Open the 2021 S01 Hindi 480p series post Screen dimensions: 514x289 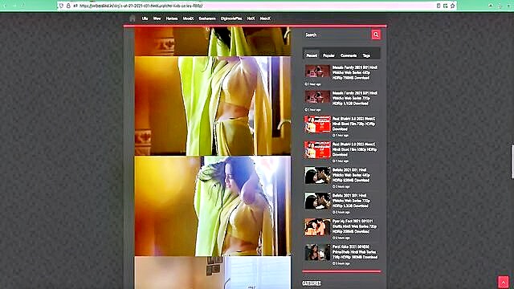pos(351,175)
